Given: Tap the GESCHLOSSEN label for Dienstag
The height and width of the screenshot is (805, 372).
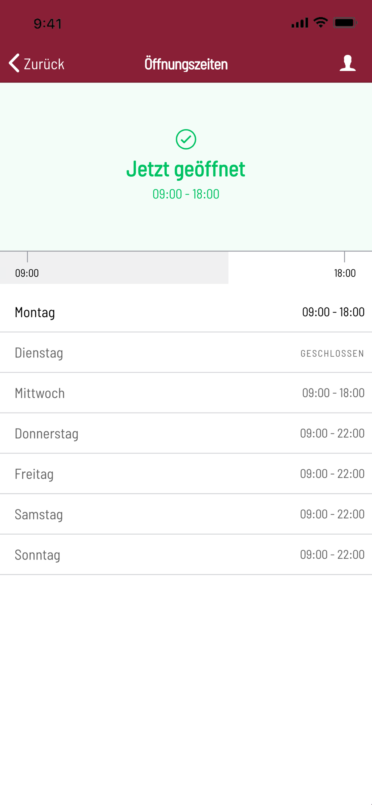Looking at the screenshot, I should (x=332, y=353).
